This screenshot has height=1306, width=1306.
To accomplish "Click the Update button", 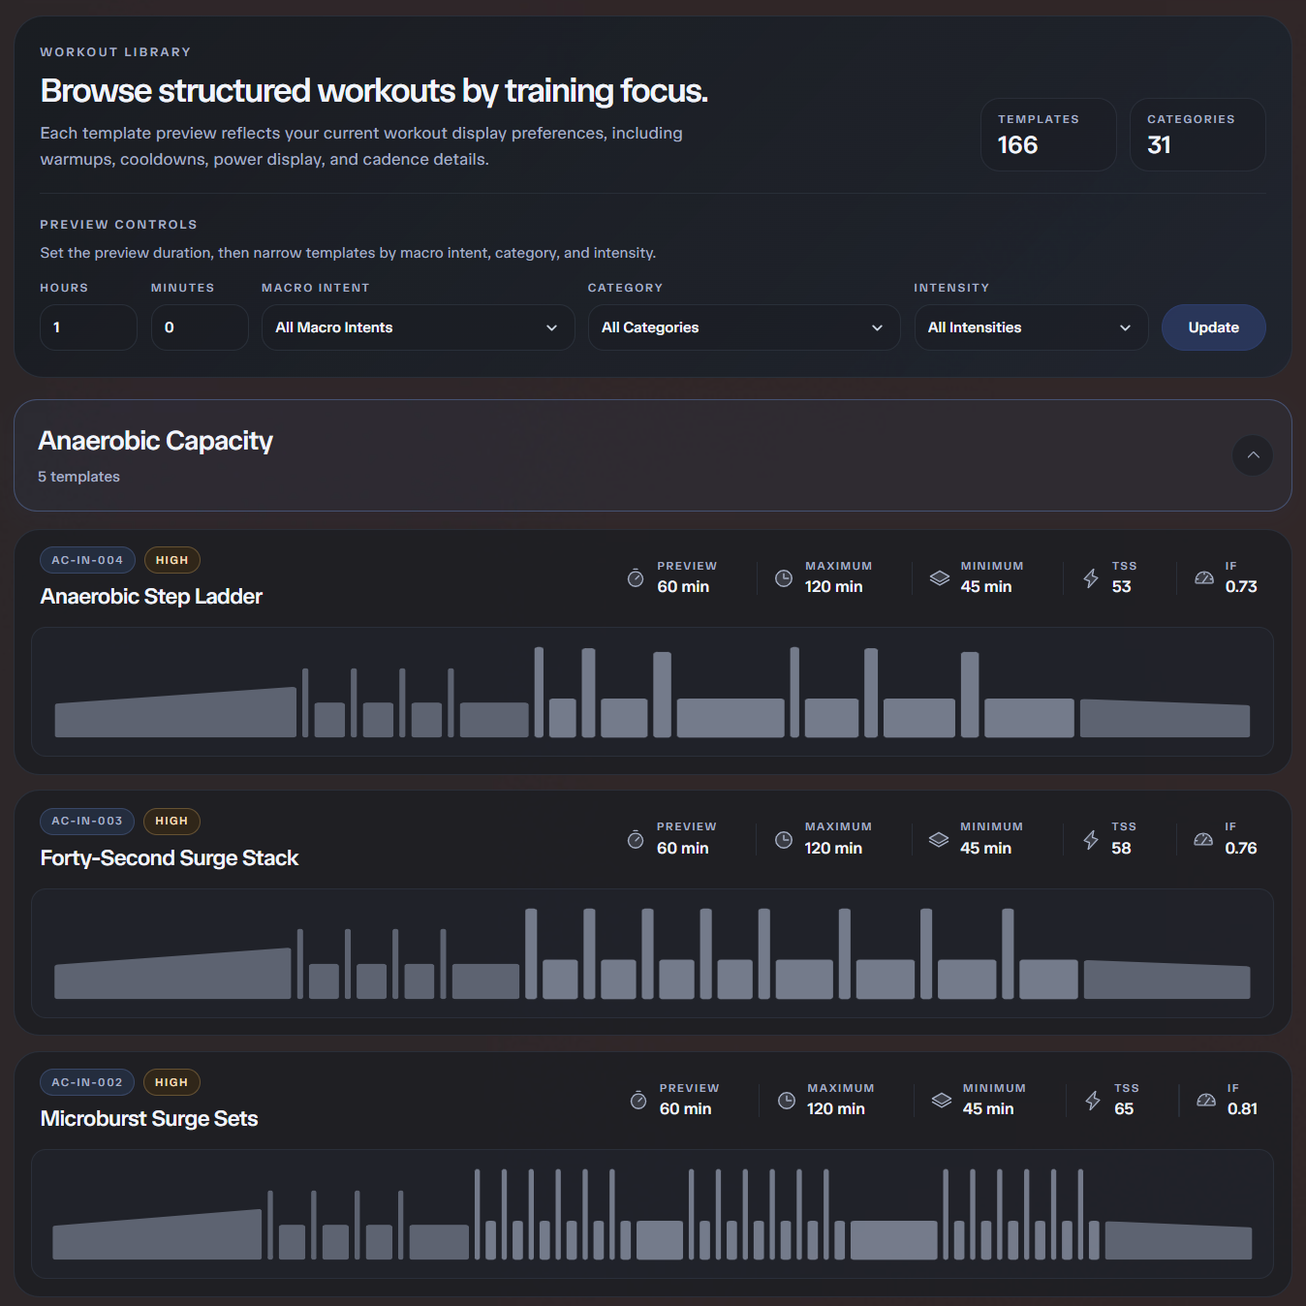I will (1213, 327).
